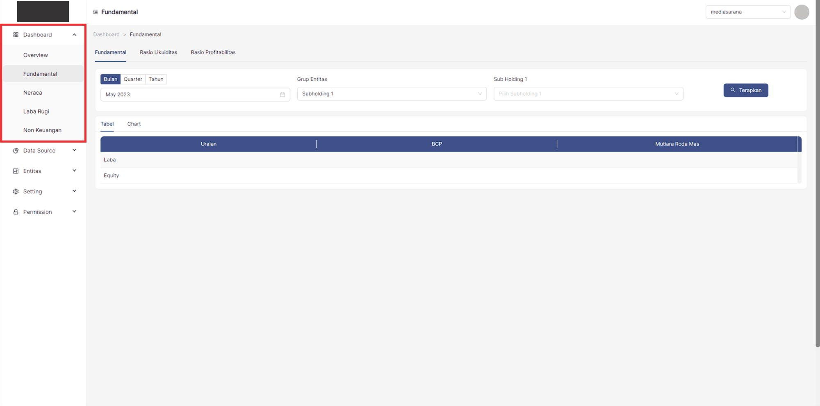Collapse the Dashboard menu section

(74, 35)
